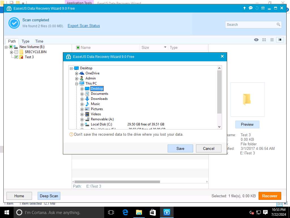Click the file list horizontal scrollbar thumb
Image resolution: width=290 pixels, height=218 pixels.
tap(117, 182)
